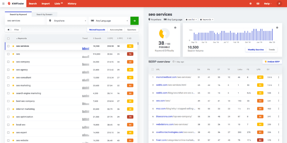This screenshot has height=143, width=287.
Task: Open the Anywhere location dropdown
Action: (x=68, y=21)
